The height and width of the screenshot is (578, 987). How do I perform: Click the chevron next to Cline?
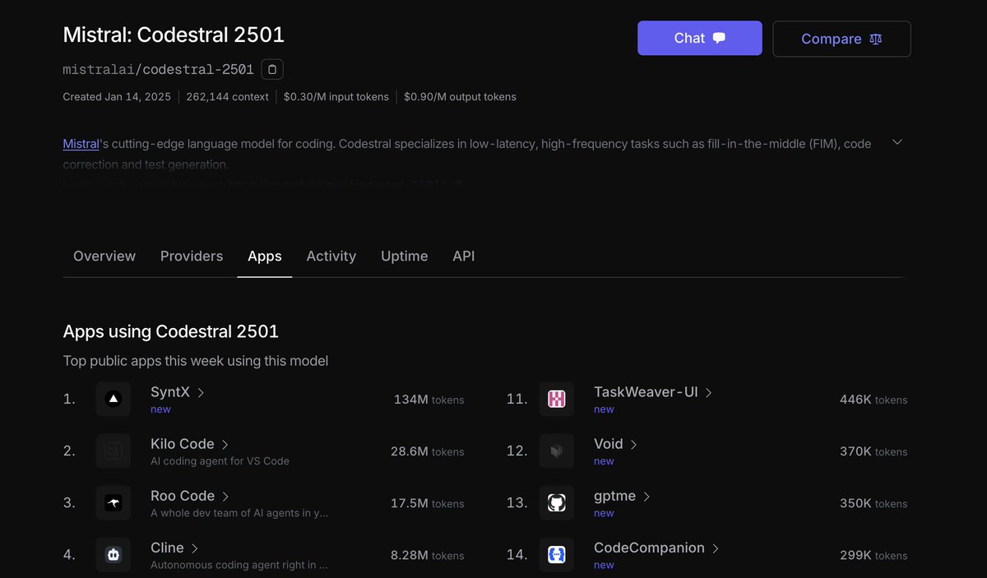coord(195,548)
